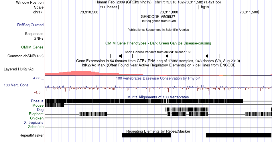This screenshot has height=142, width=272.
Task: Click the Dog alignment block
Action: [x=187, y=109]
